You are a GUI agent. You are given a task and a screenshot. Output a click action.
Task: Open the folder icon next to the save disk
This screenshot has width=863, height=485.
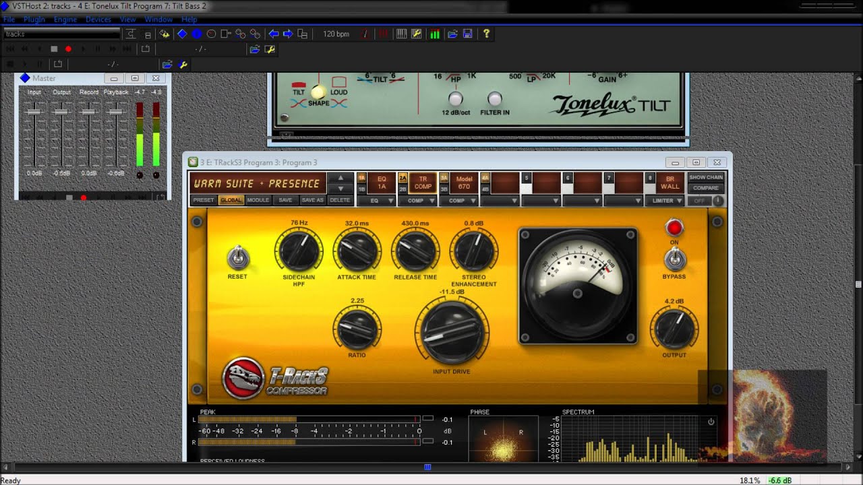pyautogui.click(x=452, y=34)
